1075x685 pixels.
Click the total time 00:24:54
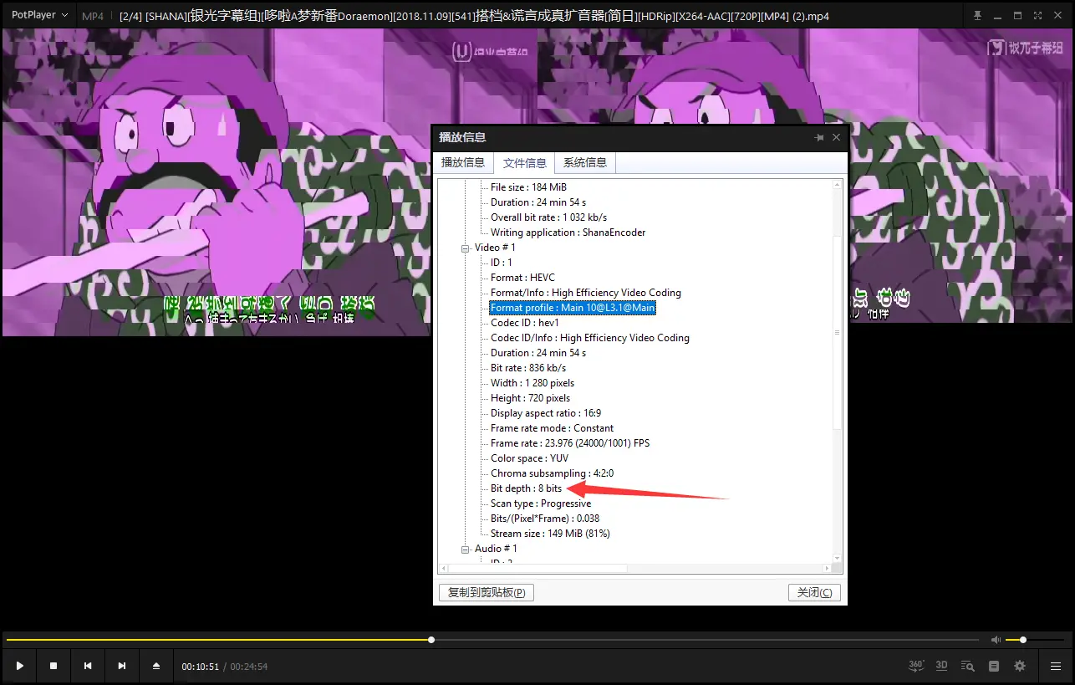point(249,667)
